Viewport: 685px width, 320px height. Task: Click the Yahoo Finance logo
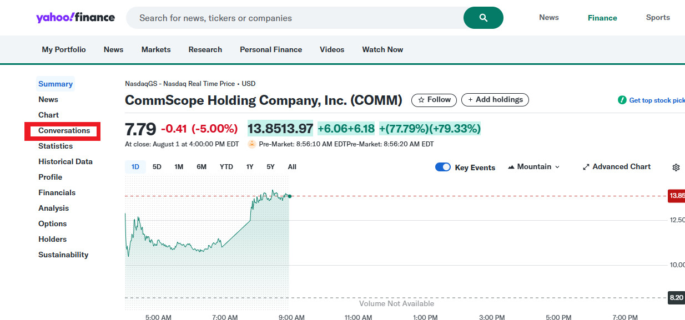[x=75, y=18]
